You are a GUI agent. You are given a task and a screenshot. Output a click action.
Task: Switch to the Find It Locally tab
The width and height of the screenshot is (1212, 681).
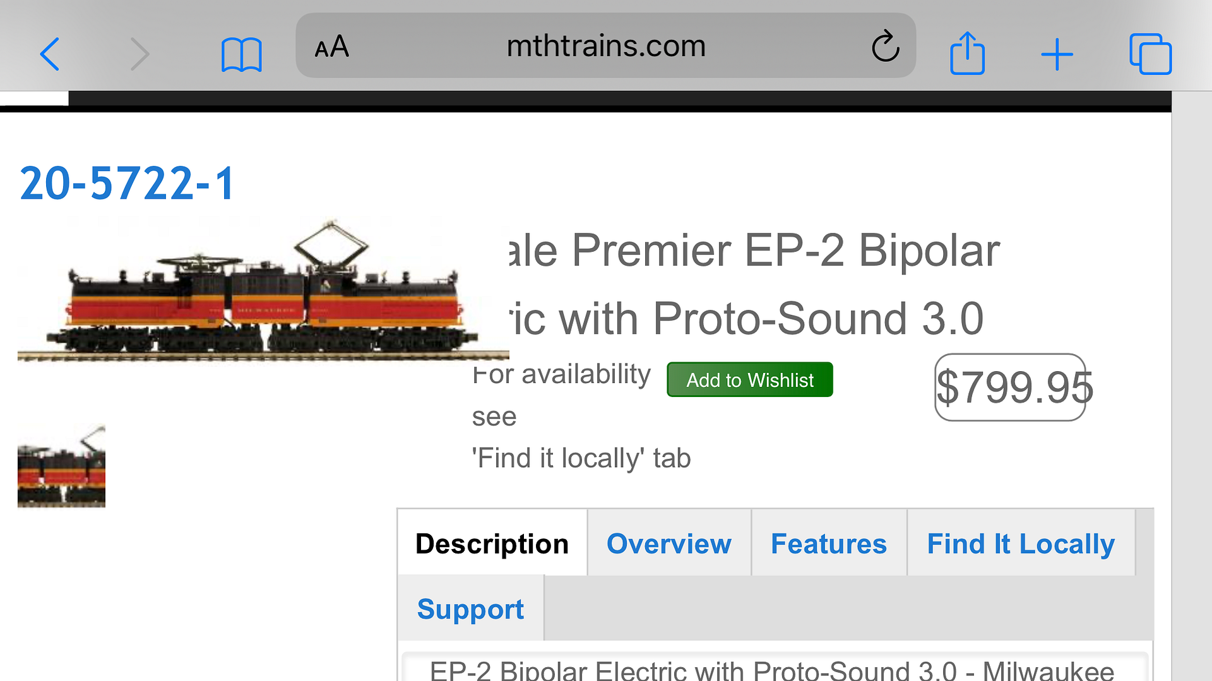(1020, 543)
